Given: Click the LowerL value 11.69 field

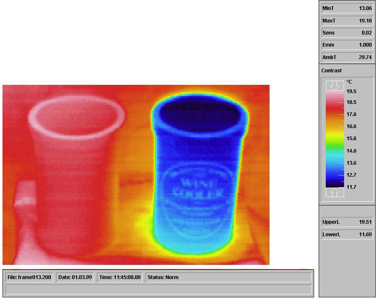Looking at the screenshot, I should point(347,235).
